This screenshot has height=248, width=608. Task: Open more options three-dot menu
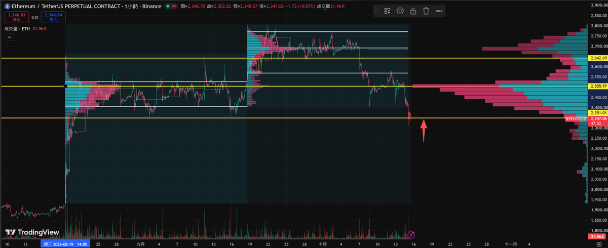[439, 11]
